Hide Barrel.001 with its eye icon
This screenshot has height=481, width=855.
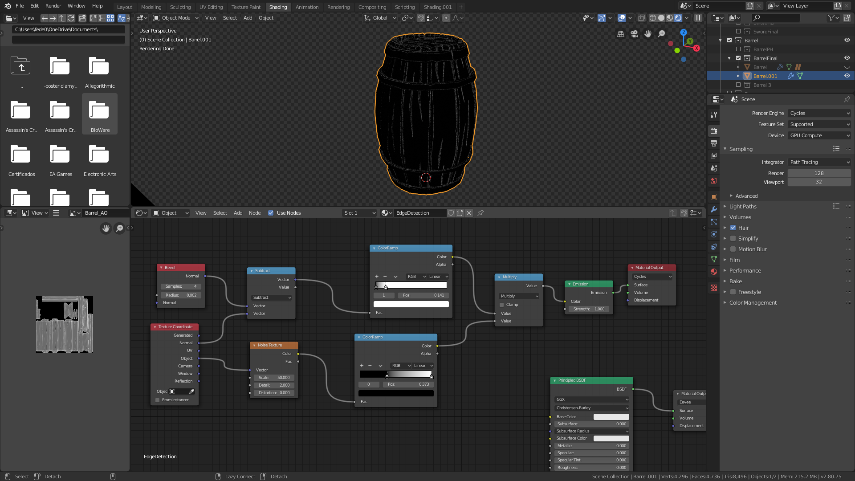(x=847, y=76)
